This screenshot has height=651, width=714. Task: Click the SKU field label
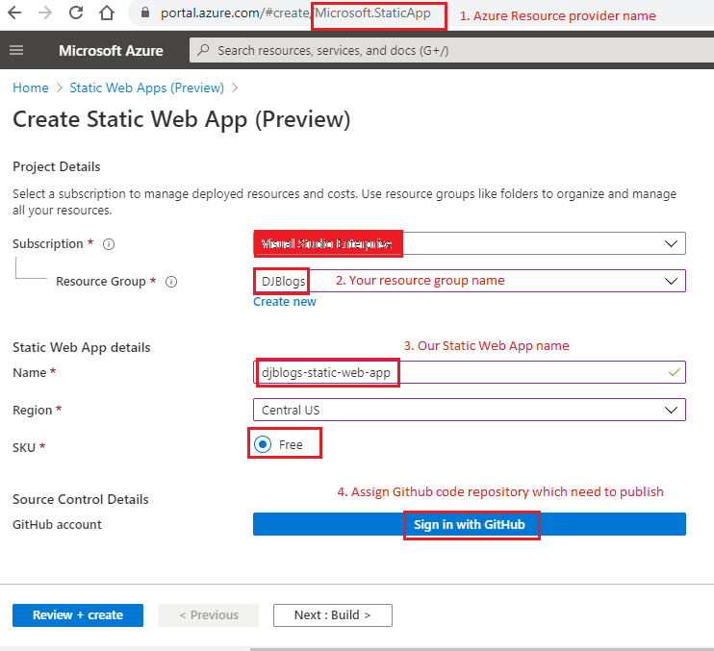point(24,448)
